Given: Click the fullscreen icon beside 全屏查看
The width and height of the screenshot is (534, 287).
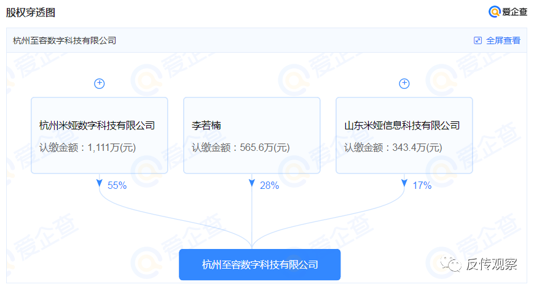Looking at the screenshot, I should pyautogui.click(x=477, y=40).
